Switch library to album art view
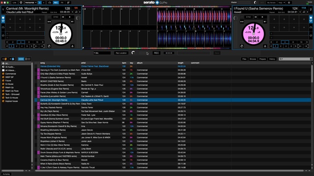This screenshot has width=314, height=176. pyautogui.click(x=28, y=59)
